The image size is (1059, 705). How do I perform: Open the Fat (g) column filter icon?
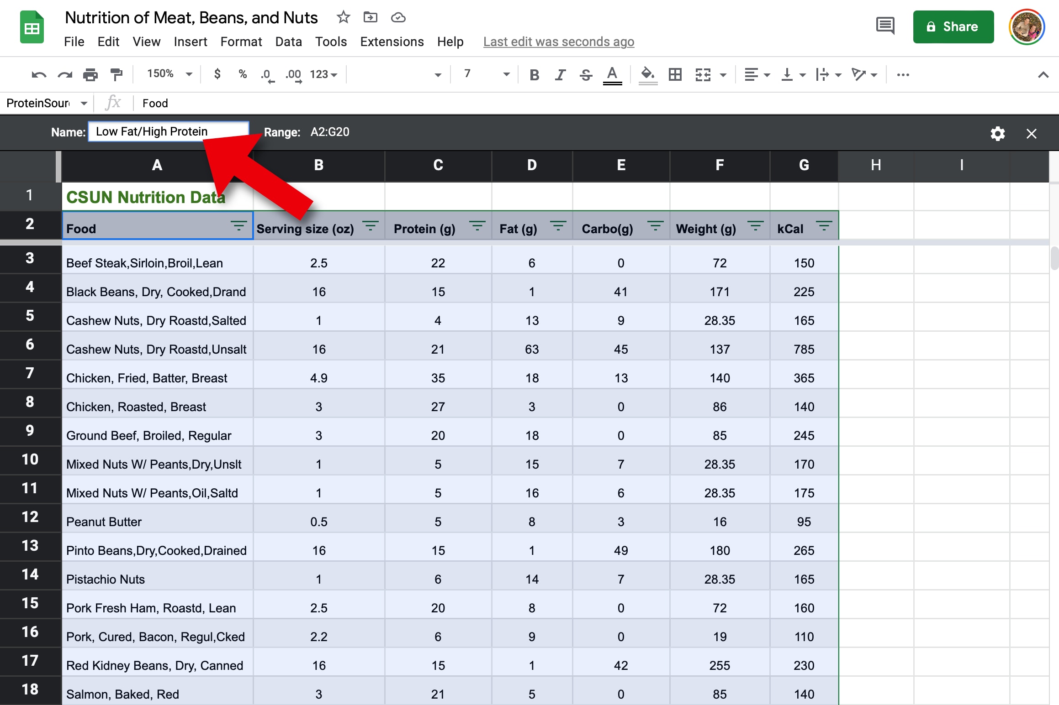[x=558, y=225]
